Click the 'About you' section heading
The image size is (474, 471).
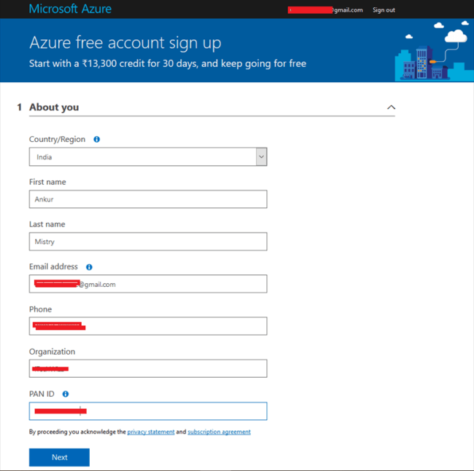click(54, 107)
